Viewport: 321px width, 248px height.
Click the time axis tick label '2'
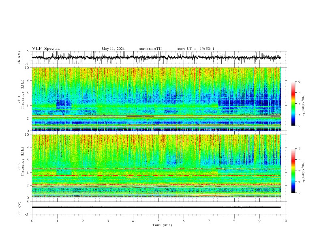click(x=83, y=221)
